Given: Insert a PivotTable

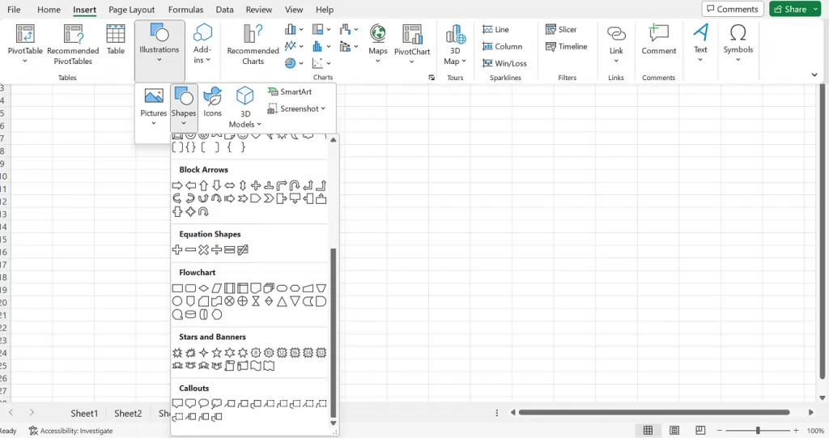Looking at the screenshot, I should tap(25, 44).
